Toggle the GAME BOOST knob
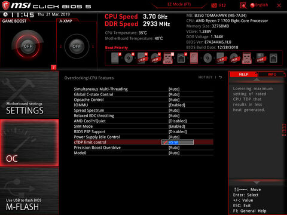Screen dimensions: 287x215 [28, 46]
